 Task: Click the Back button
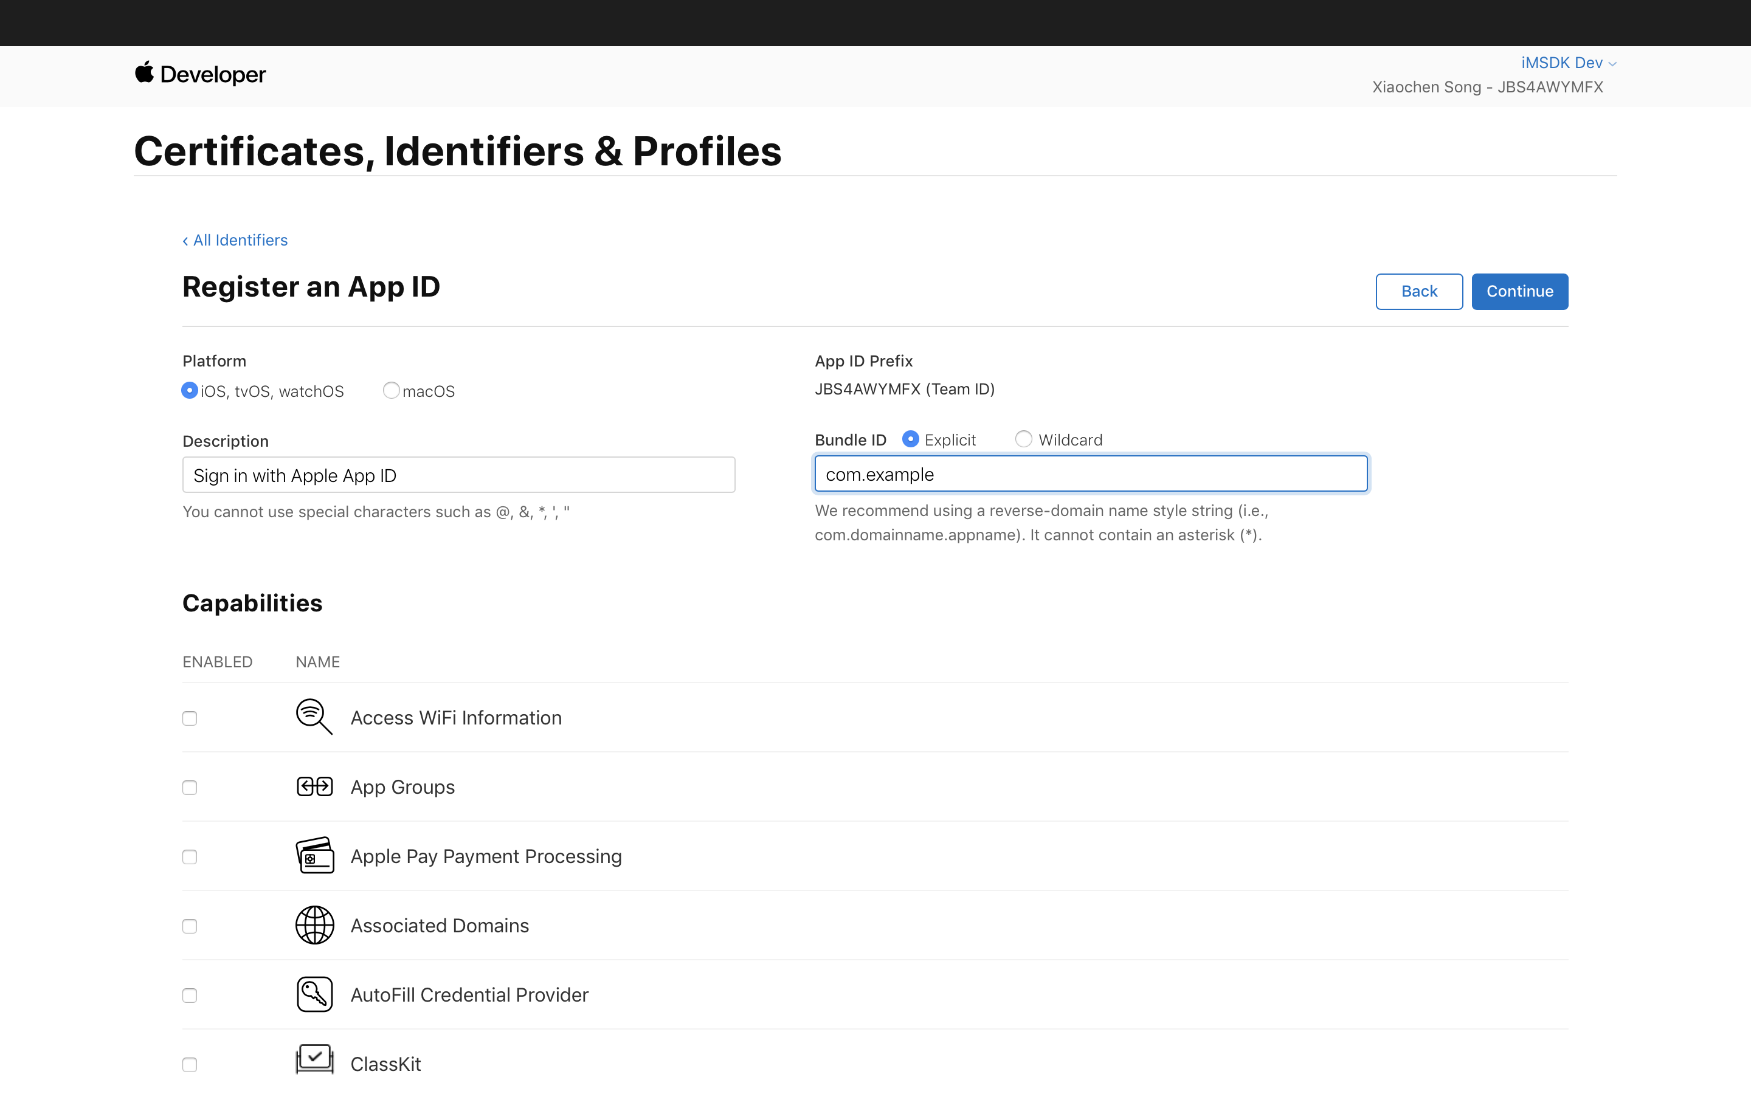tap(1419, 292)
